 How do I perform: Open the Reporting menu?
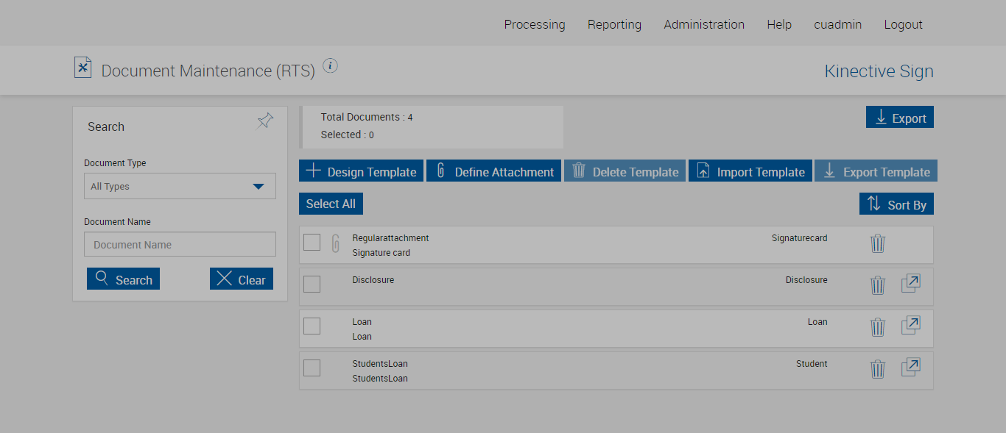click(614, 24)
